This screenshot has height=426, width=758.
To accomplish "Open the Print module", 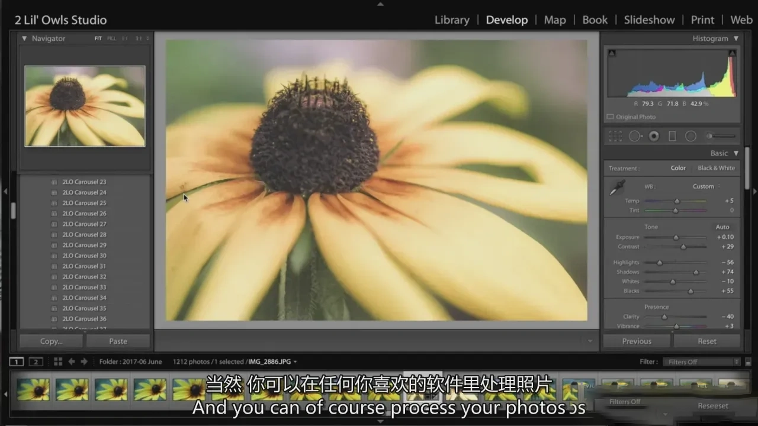I will tap(702, 20).
